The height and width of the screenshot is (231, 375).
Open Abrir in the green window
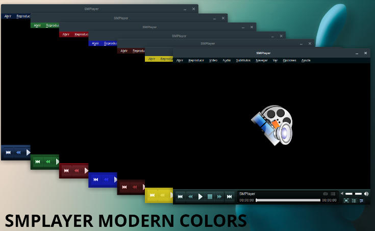click(37, 25)
